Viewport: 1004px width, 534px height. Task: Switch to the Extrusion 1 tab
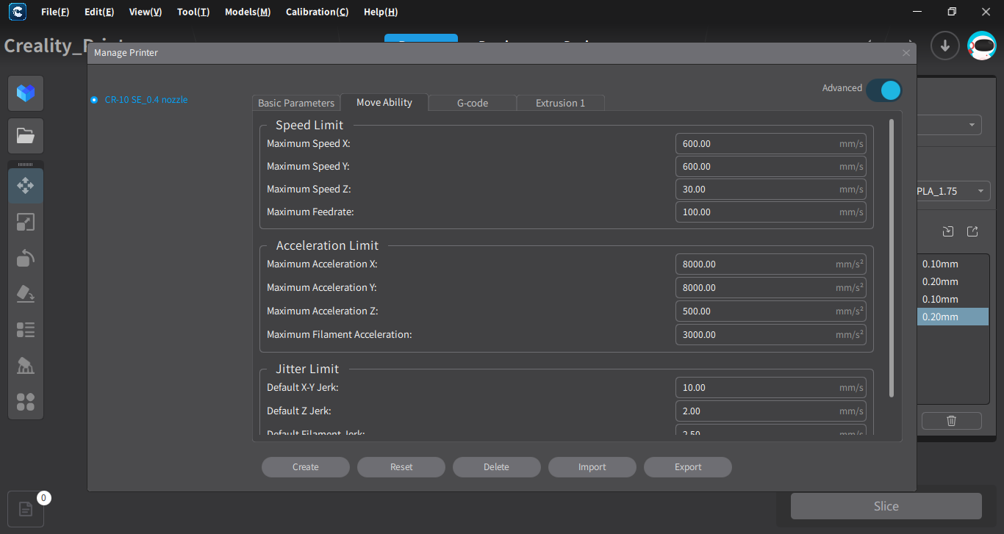click(561, 103)
